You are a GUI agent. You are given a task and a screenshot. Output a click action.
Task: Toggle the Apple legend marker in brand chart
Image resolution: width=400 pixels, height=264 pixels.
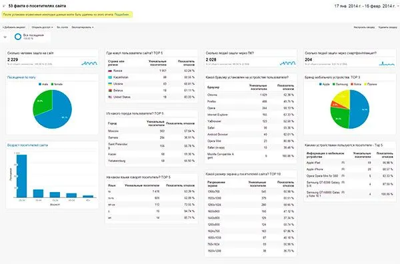(x=321, y=84)
